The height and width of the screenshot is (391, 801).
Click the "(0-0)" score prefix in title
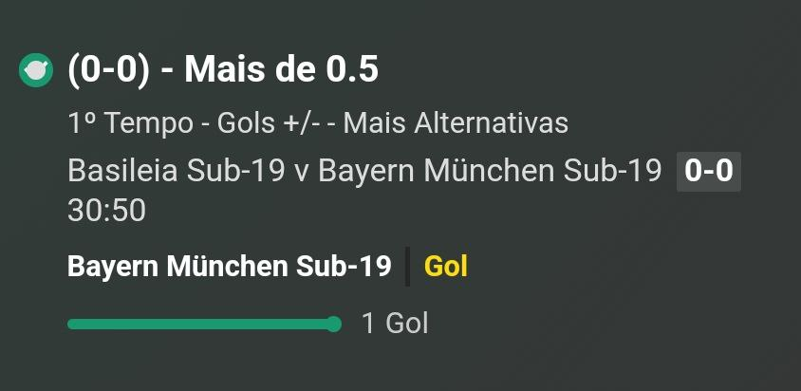(x=109, y=70)
